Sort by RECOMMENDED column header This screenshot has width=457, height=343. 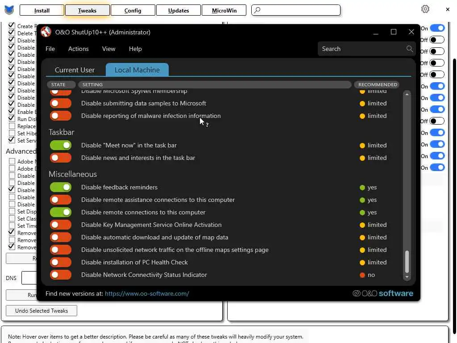(x=378, y=84)
